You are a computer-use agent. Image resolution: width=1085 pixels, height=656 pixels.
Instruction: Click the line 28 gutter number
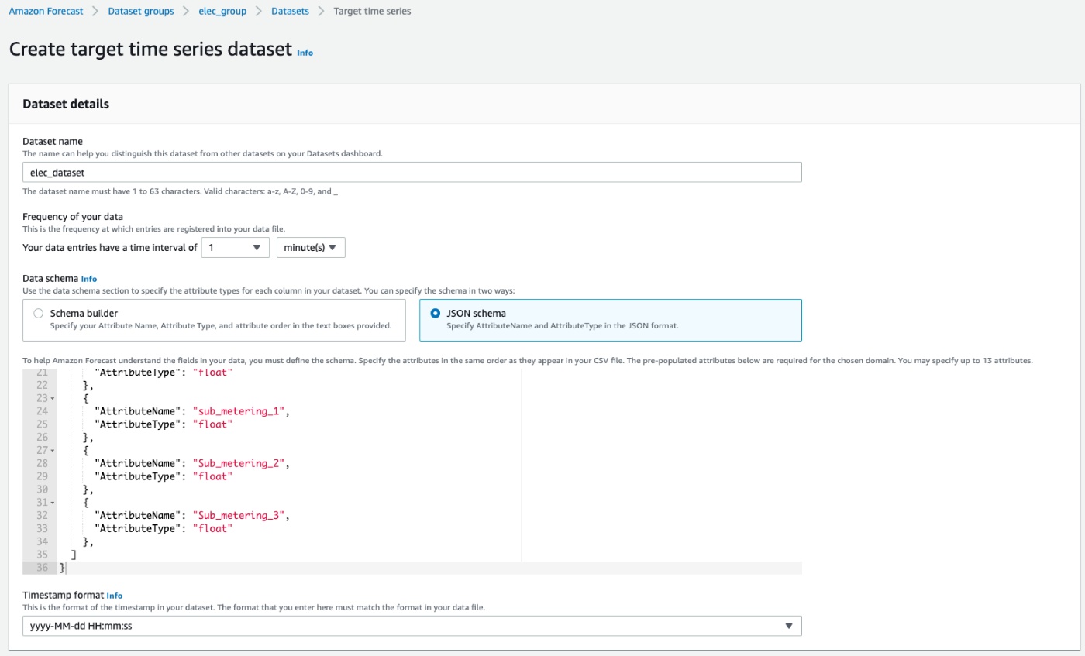coord(42,463)
